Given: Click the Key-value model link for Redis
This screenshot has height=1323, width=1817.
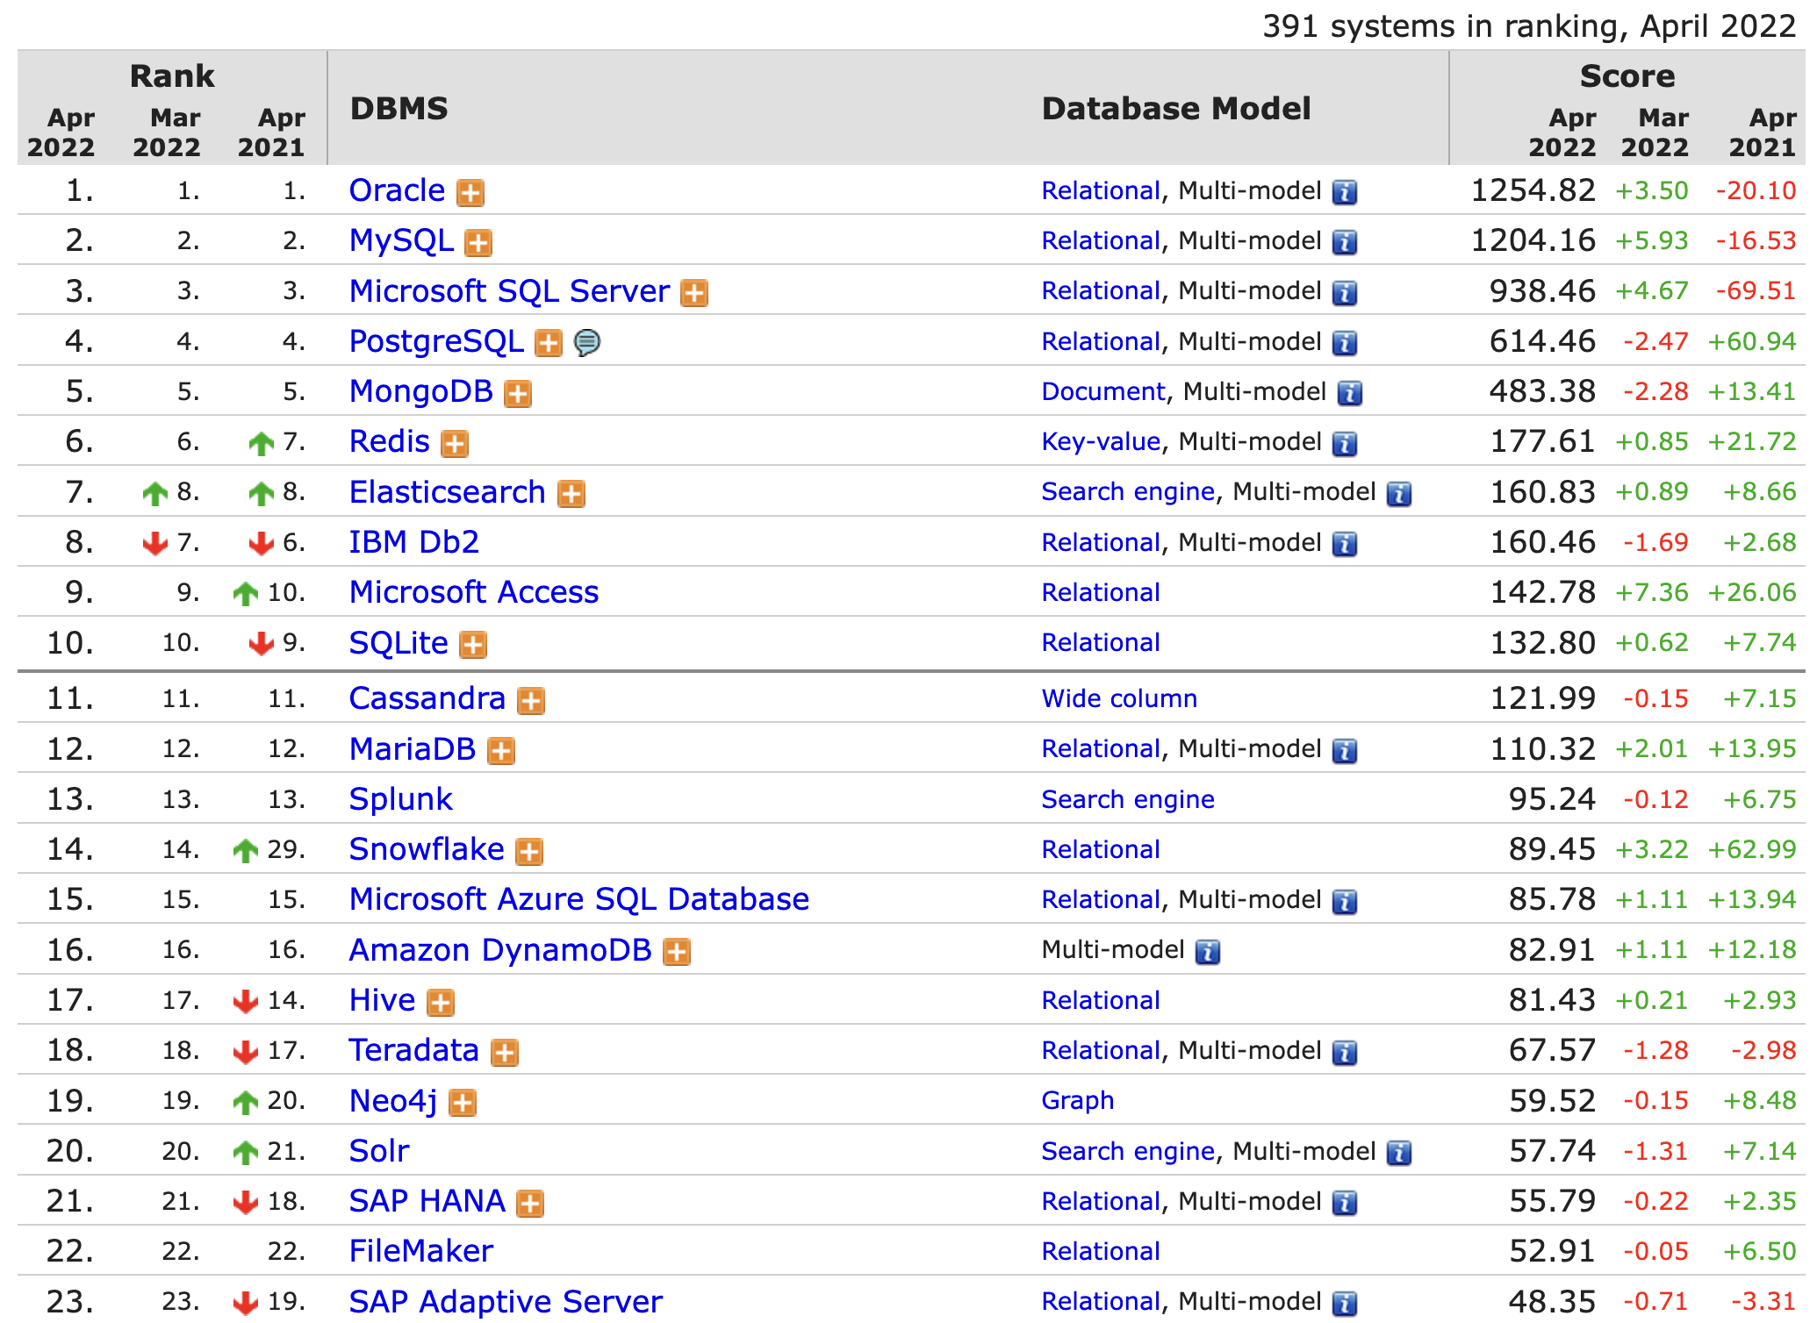Looking at the screenshot, I should pyautogui.click(x=1101, y=441).
